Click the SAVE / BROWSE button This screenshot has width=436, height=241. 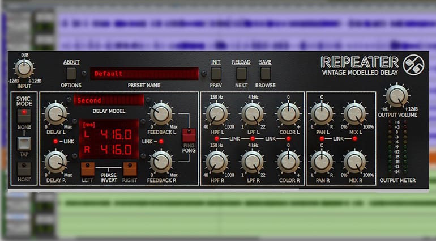265,74
